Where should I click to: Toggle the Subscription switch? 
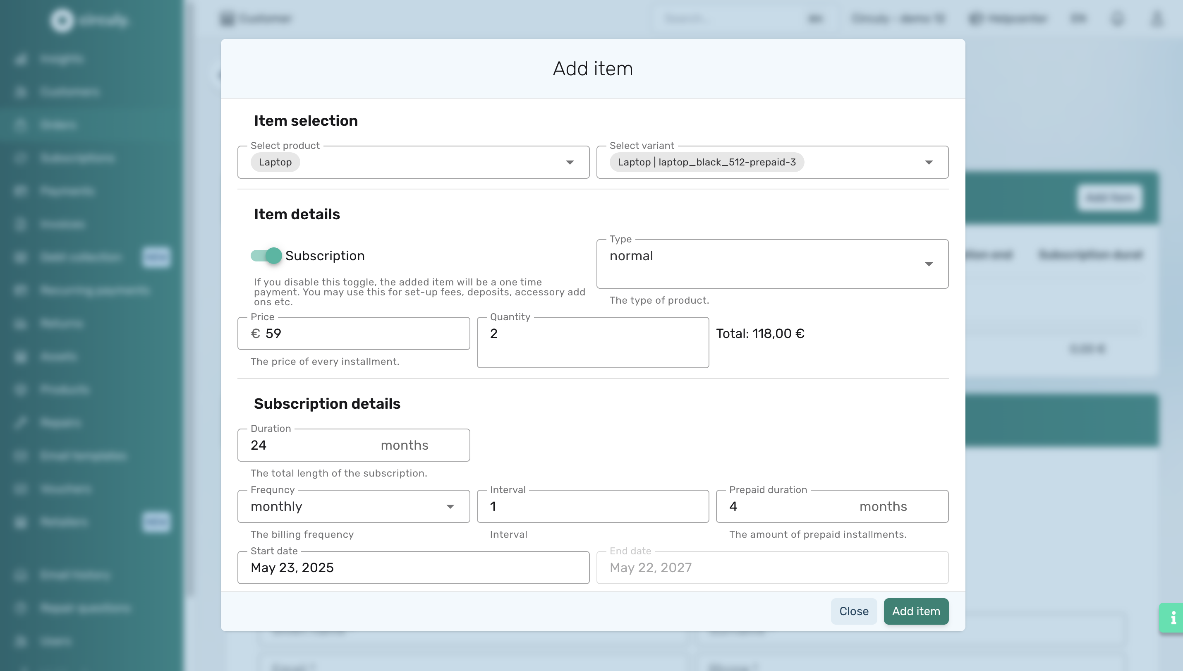(x=266, y=255)
